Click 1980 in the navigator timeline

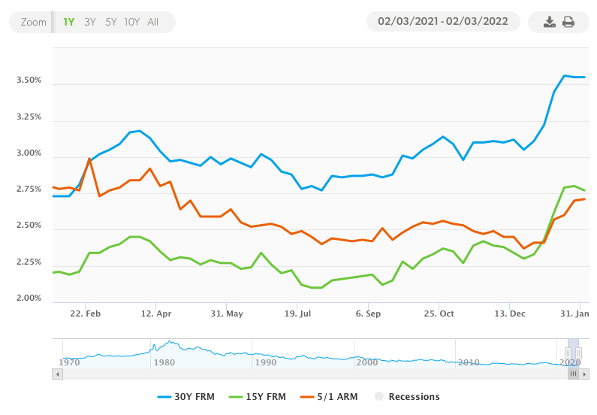click(164, 362)
